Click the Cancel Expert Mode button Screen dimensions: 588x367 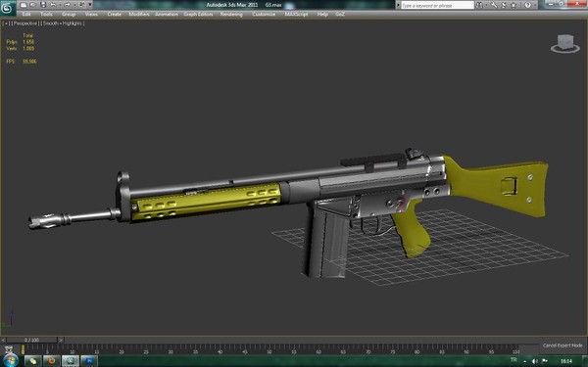(x=563, y=345)
